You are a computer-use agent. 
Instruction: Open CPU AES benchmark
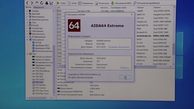(39, 77)
